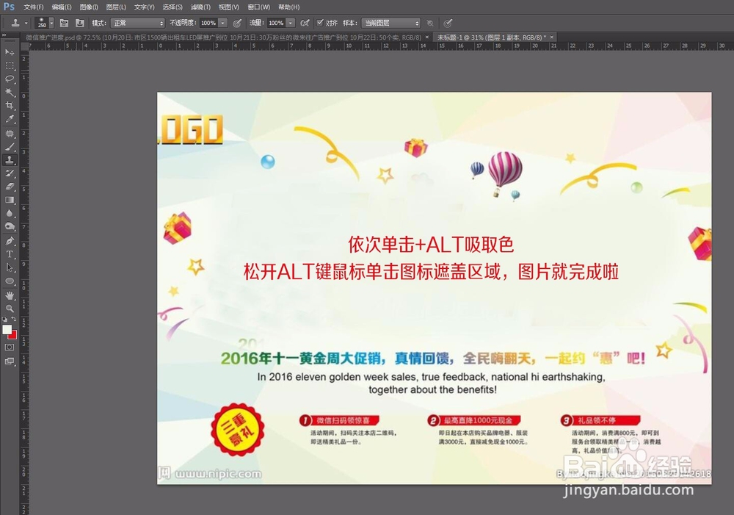The height and width of the screenshot is (515, 734).
Task: Select the Horizontal Type tool
Action: pos(10,254)
